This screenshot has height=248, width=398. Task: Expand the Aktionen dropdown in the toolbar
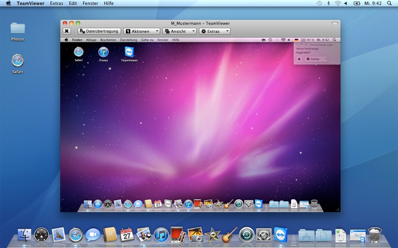142,31
